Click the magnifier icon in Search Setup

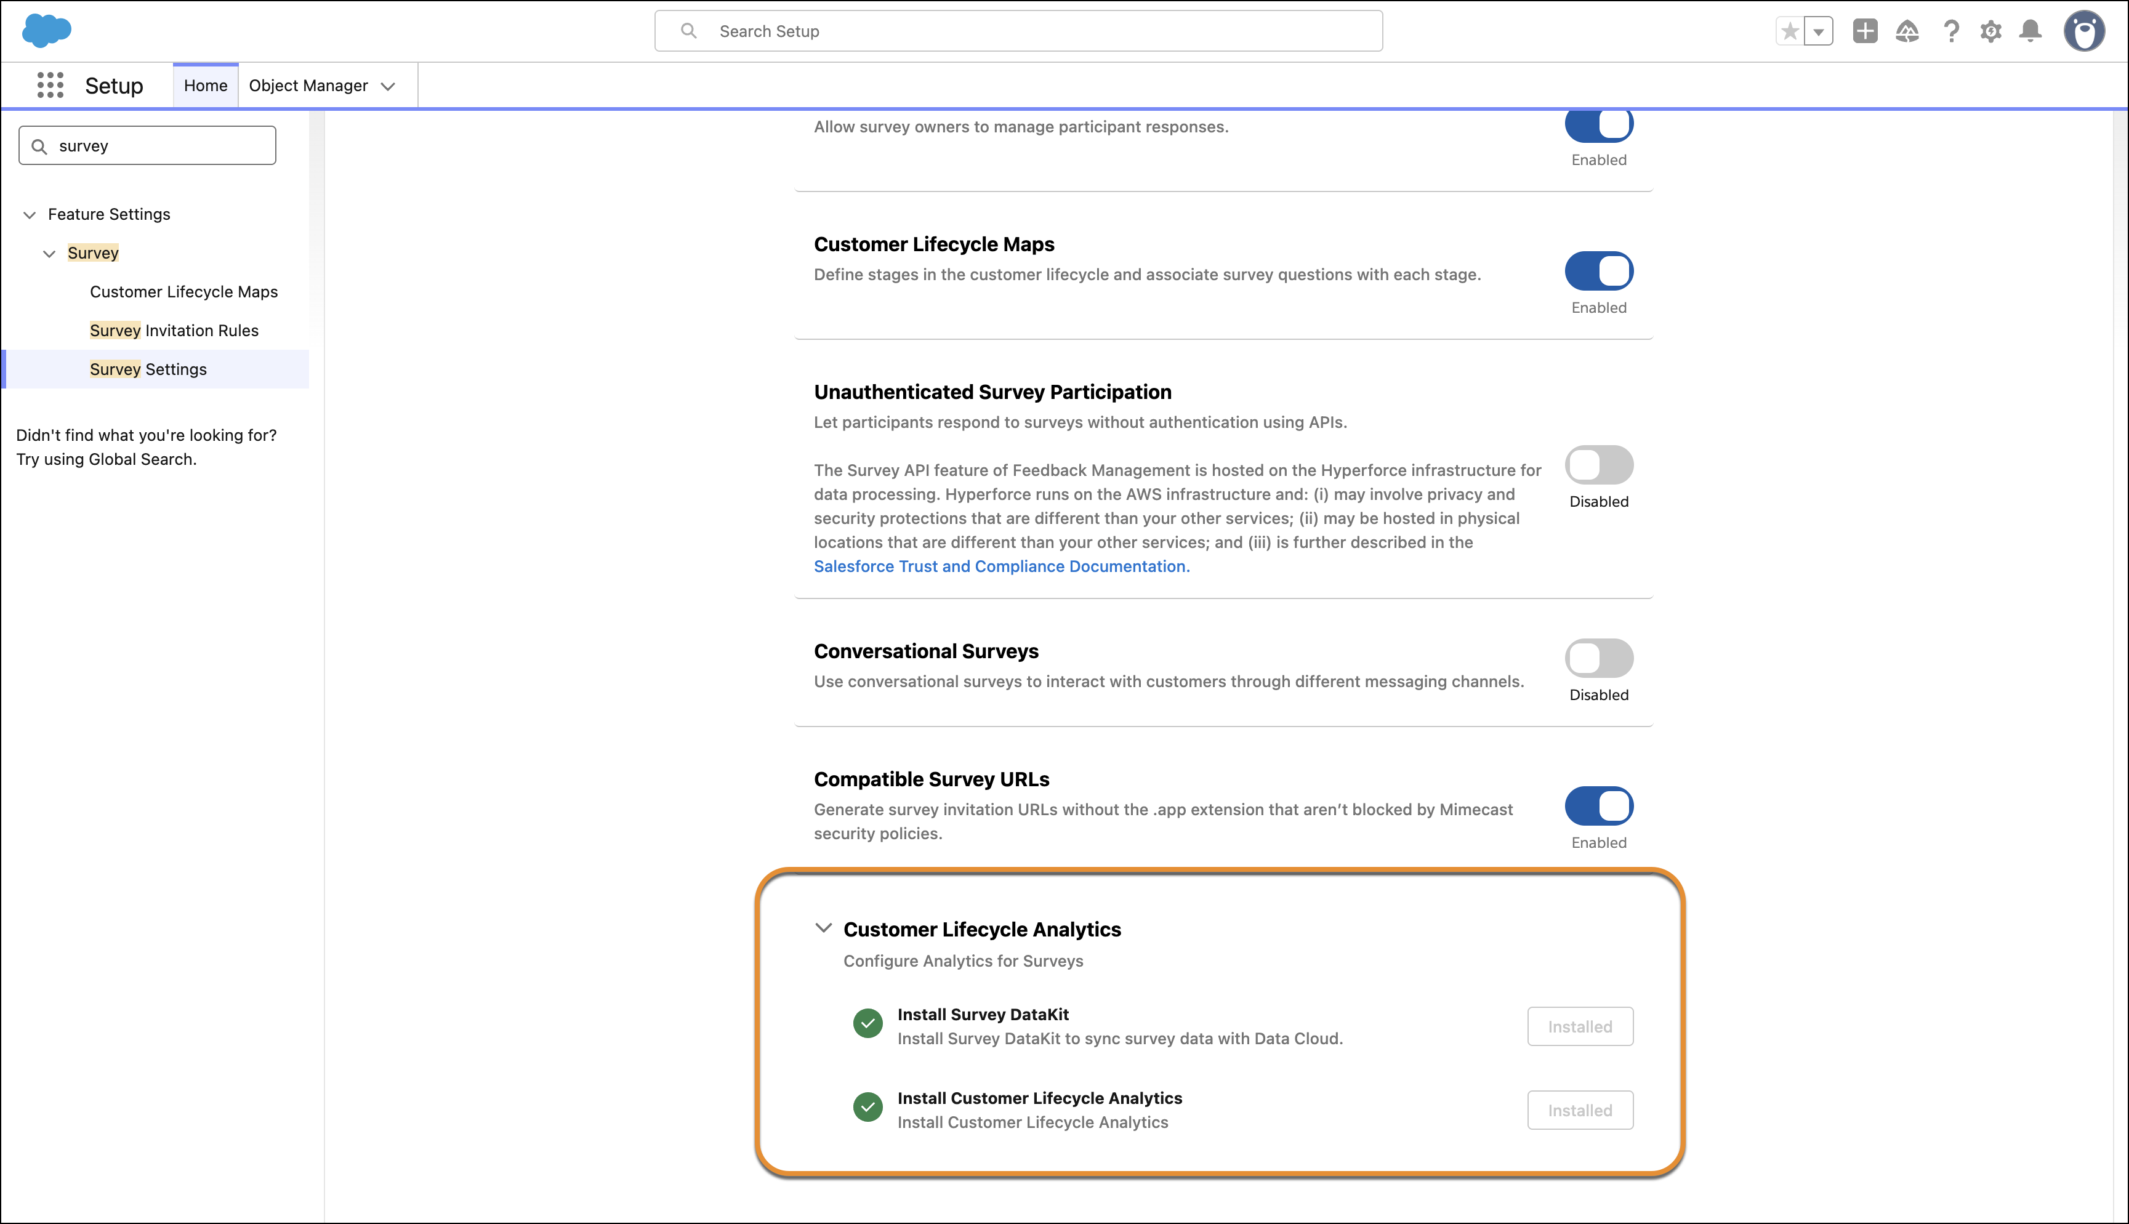click(688, 31)
